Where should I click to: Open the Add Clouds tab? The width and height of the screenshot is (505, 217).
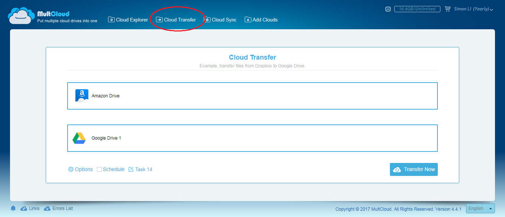click(x=261, y=20)
